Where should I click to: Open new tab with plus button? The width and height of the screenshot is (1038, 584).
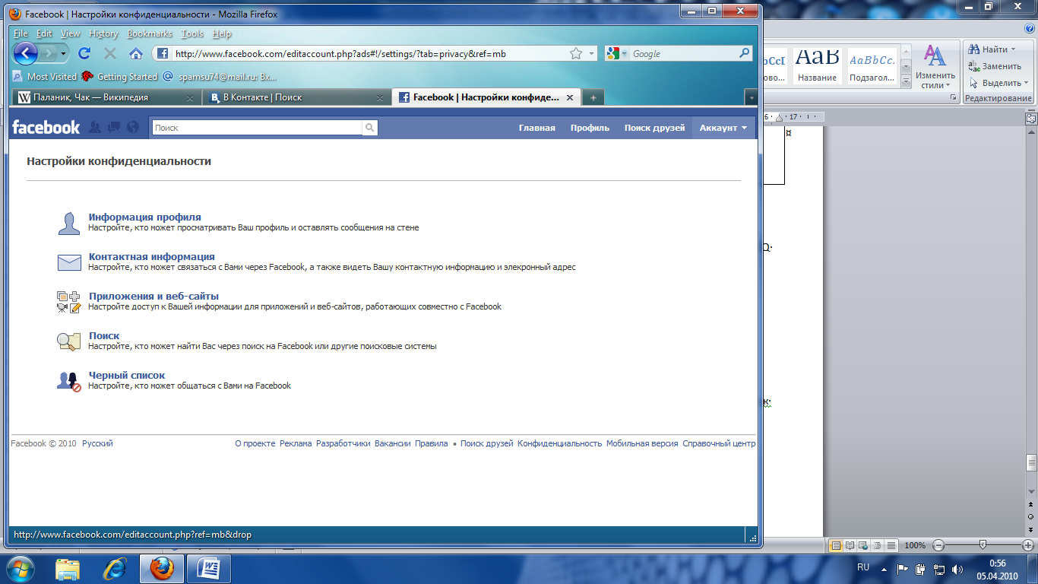click(x=593, y=97)
